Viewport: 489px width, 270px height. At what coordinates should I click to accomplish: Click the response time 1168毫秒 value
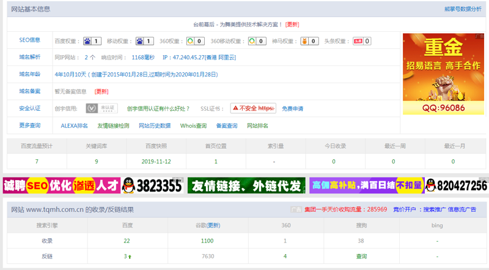tap(143, 57)
